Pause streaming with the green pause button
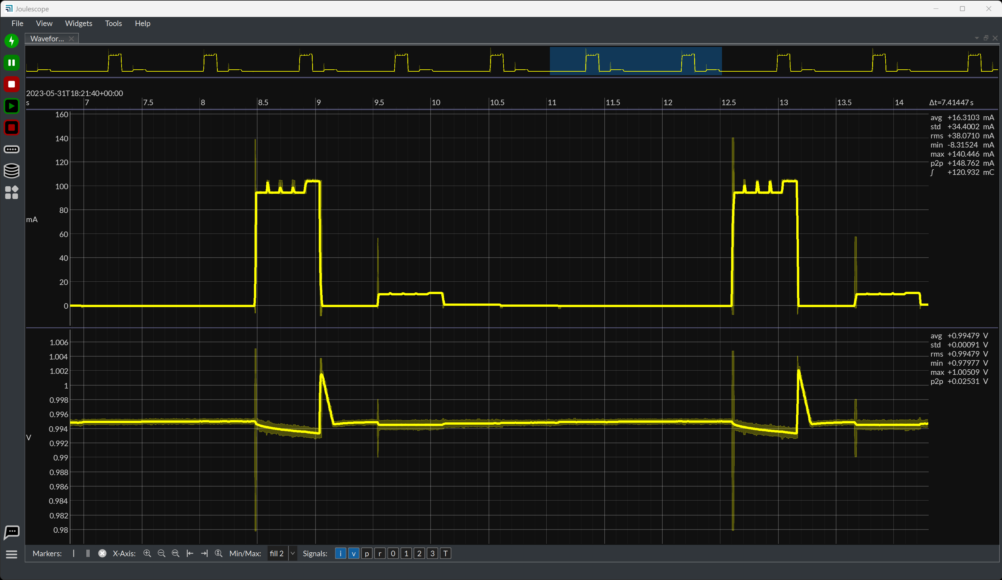The height and width of the screenshot is (580, 1002). [11, 63]
